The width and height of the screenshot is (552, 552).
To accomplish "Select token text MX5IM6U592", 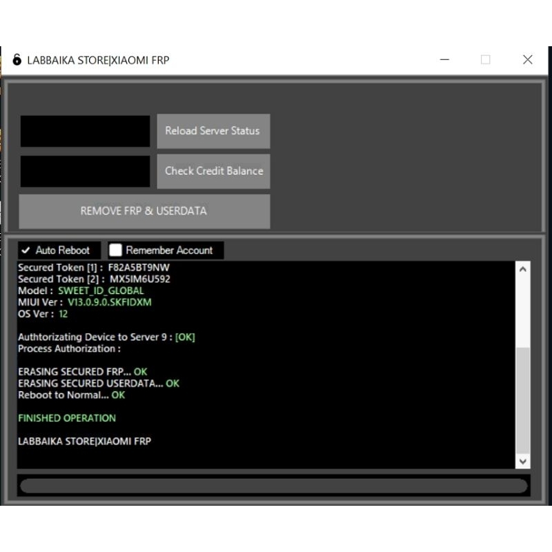I will point(140,279).
